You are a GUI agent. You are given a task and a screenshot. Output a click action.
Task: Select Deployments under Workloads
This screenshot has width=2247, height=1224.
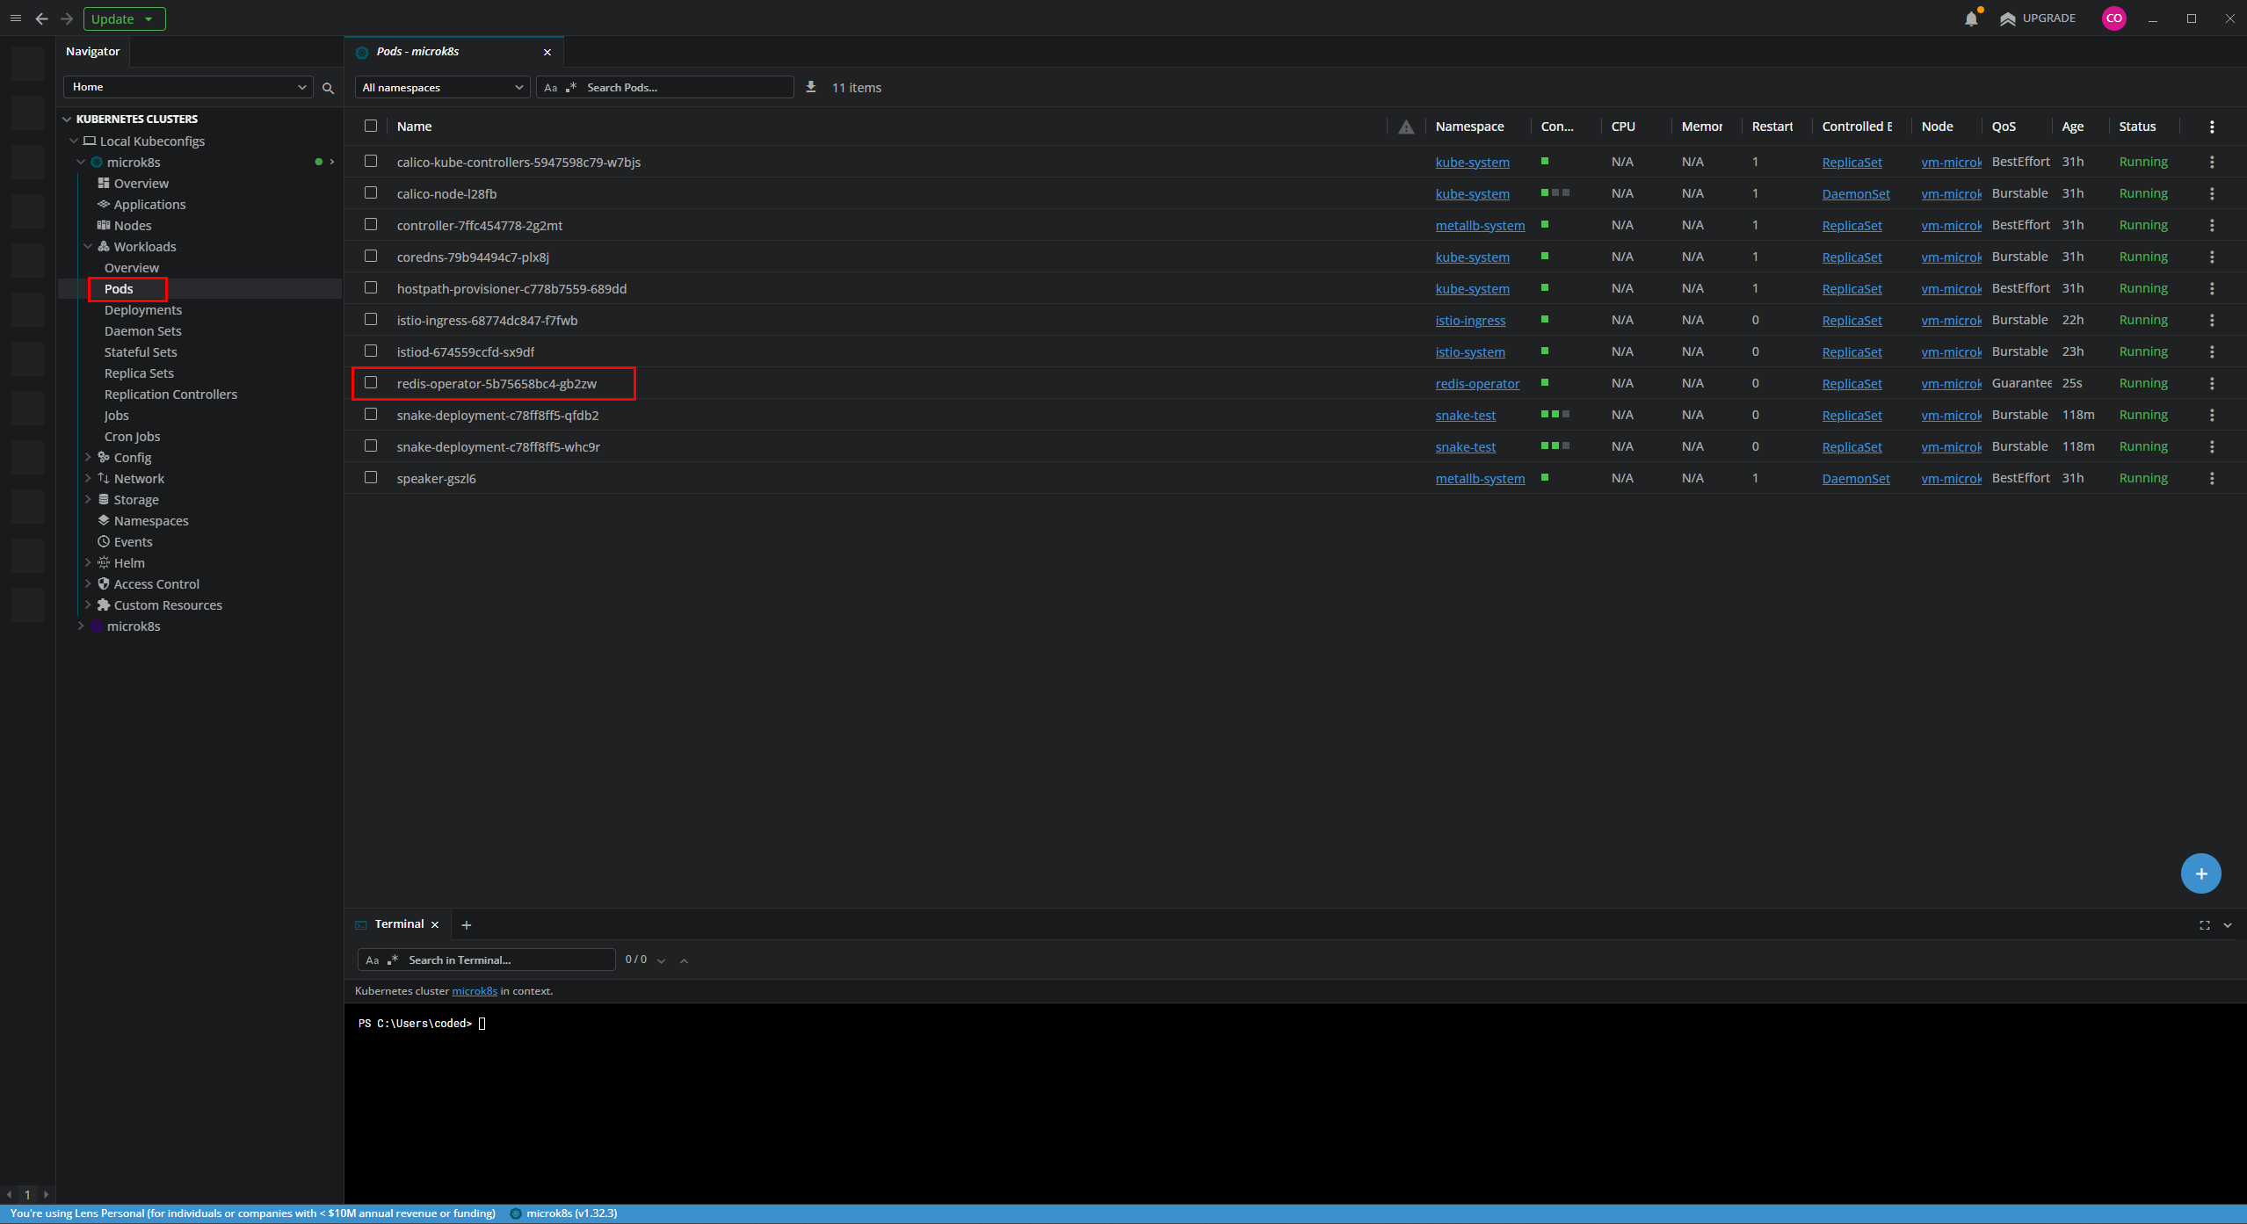(x=143, y=310)
